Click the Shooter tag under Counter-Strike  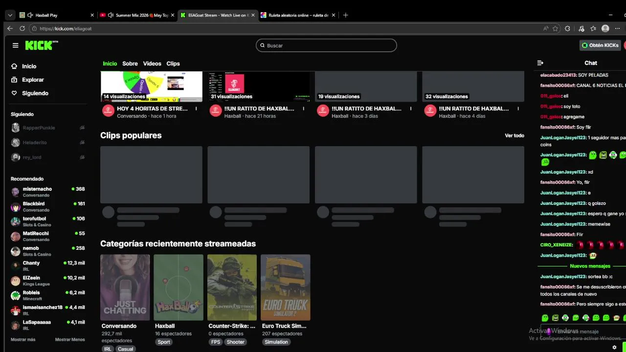(235, 342)
